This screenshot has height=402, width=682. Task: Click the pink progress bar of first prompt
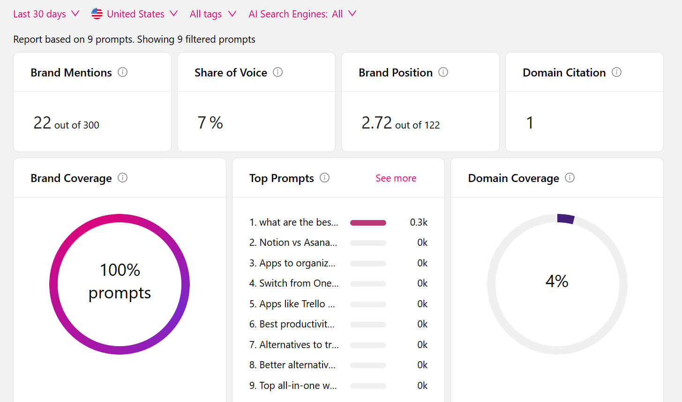(368, 223)
